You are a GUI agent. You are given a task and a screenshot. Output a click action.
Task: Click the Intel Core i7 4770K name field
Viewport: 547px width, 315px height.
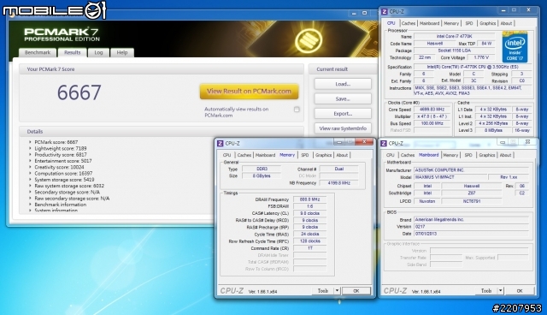pyautogui.click(x=454, y=36)
